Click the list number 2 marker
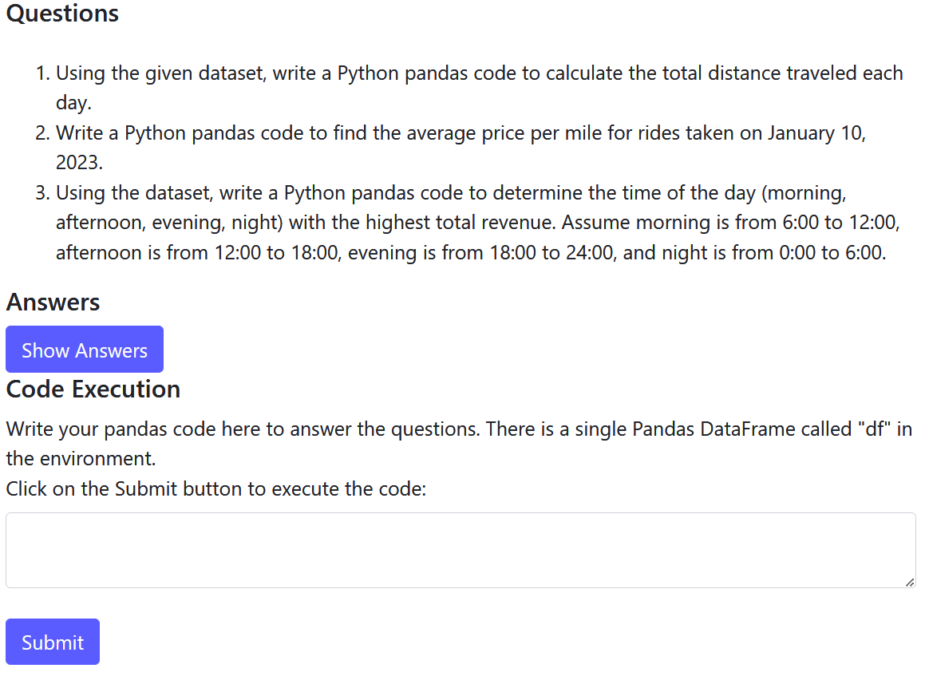925x676 pixels. (43, 133)
